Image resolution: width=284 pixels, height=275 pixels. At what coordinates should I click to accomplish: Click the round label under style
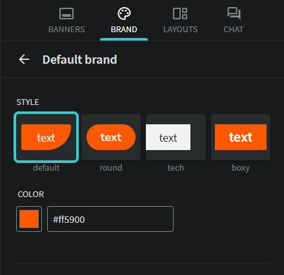pos(111,167)
